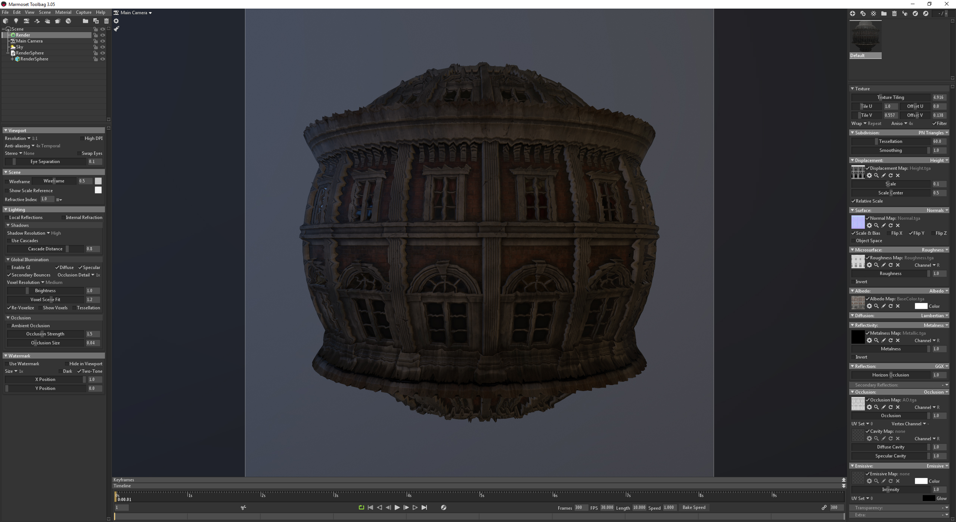Enable Local Reflections

click(x=7, y=218)
